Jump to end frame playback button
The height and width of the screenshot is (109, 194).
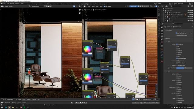(86, 103)
